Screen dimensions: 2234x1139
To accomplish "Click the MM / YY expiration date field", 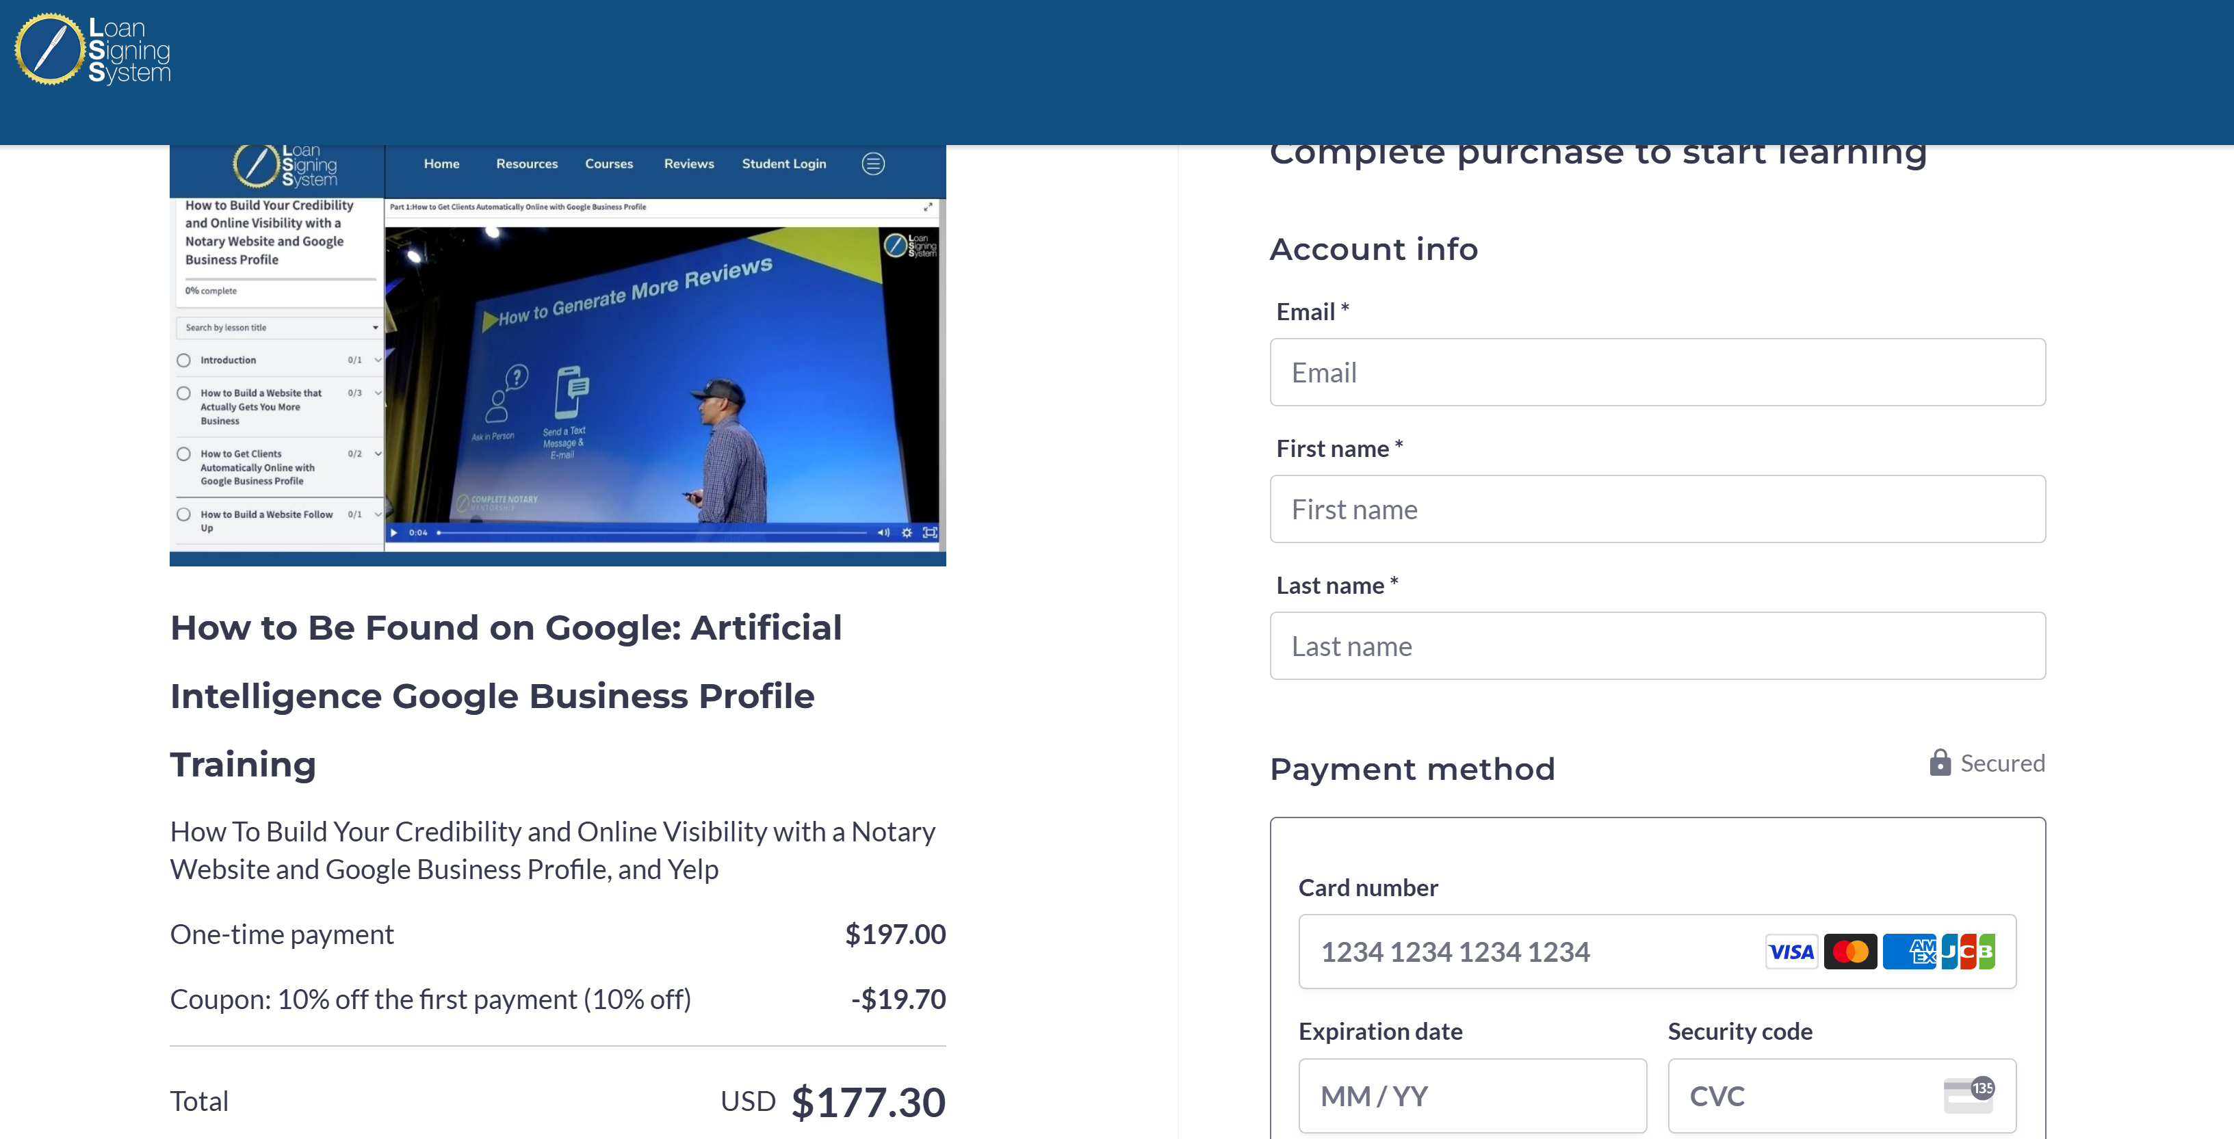I will coord(1472,1096).
